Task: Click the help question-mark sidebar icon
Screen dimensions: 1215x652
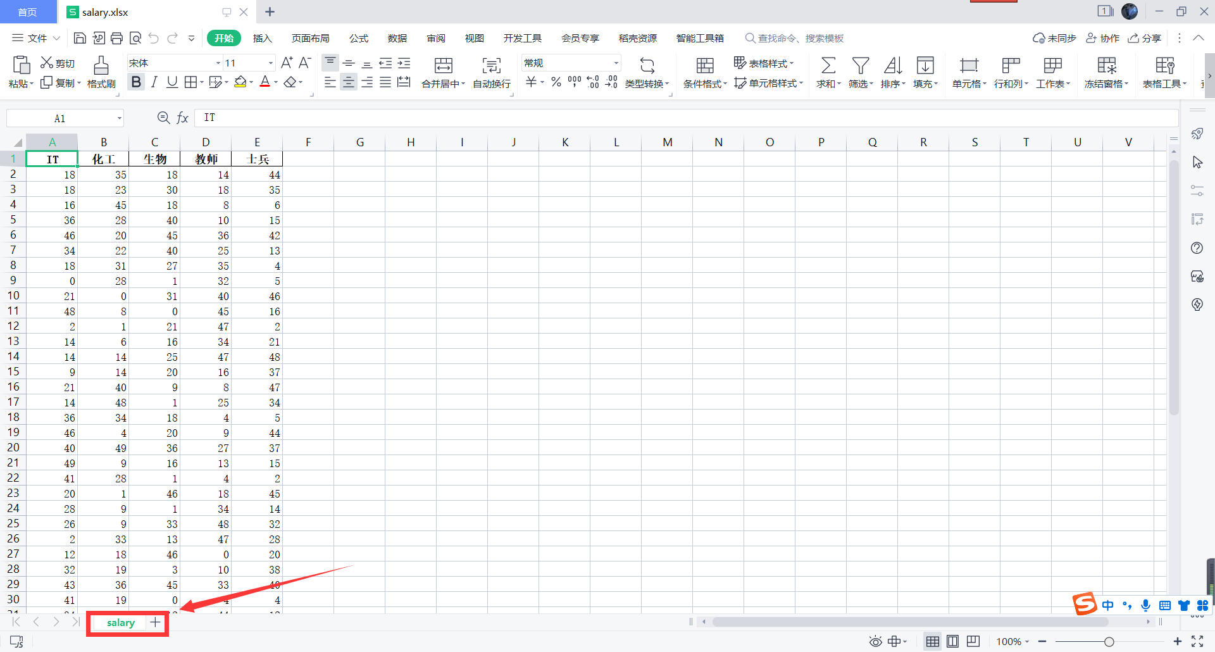Action: pyautogui.click(x=1197, y=248)
